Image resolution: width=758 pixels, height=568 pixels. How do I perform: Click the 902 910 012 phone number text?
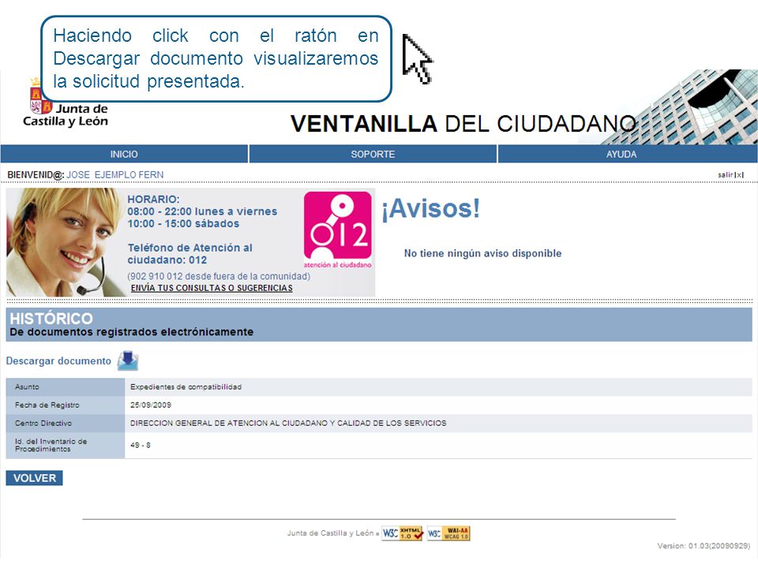(219, 276)
